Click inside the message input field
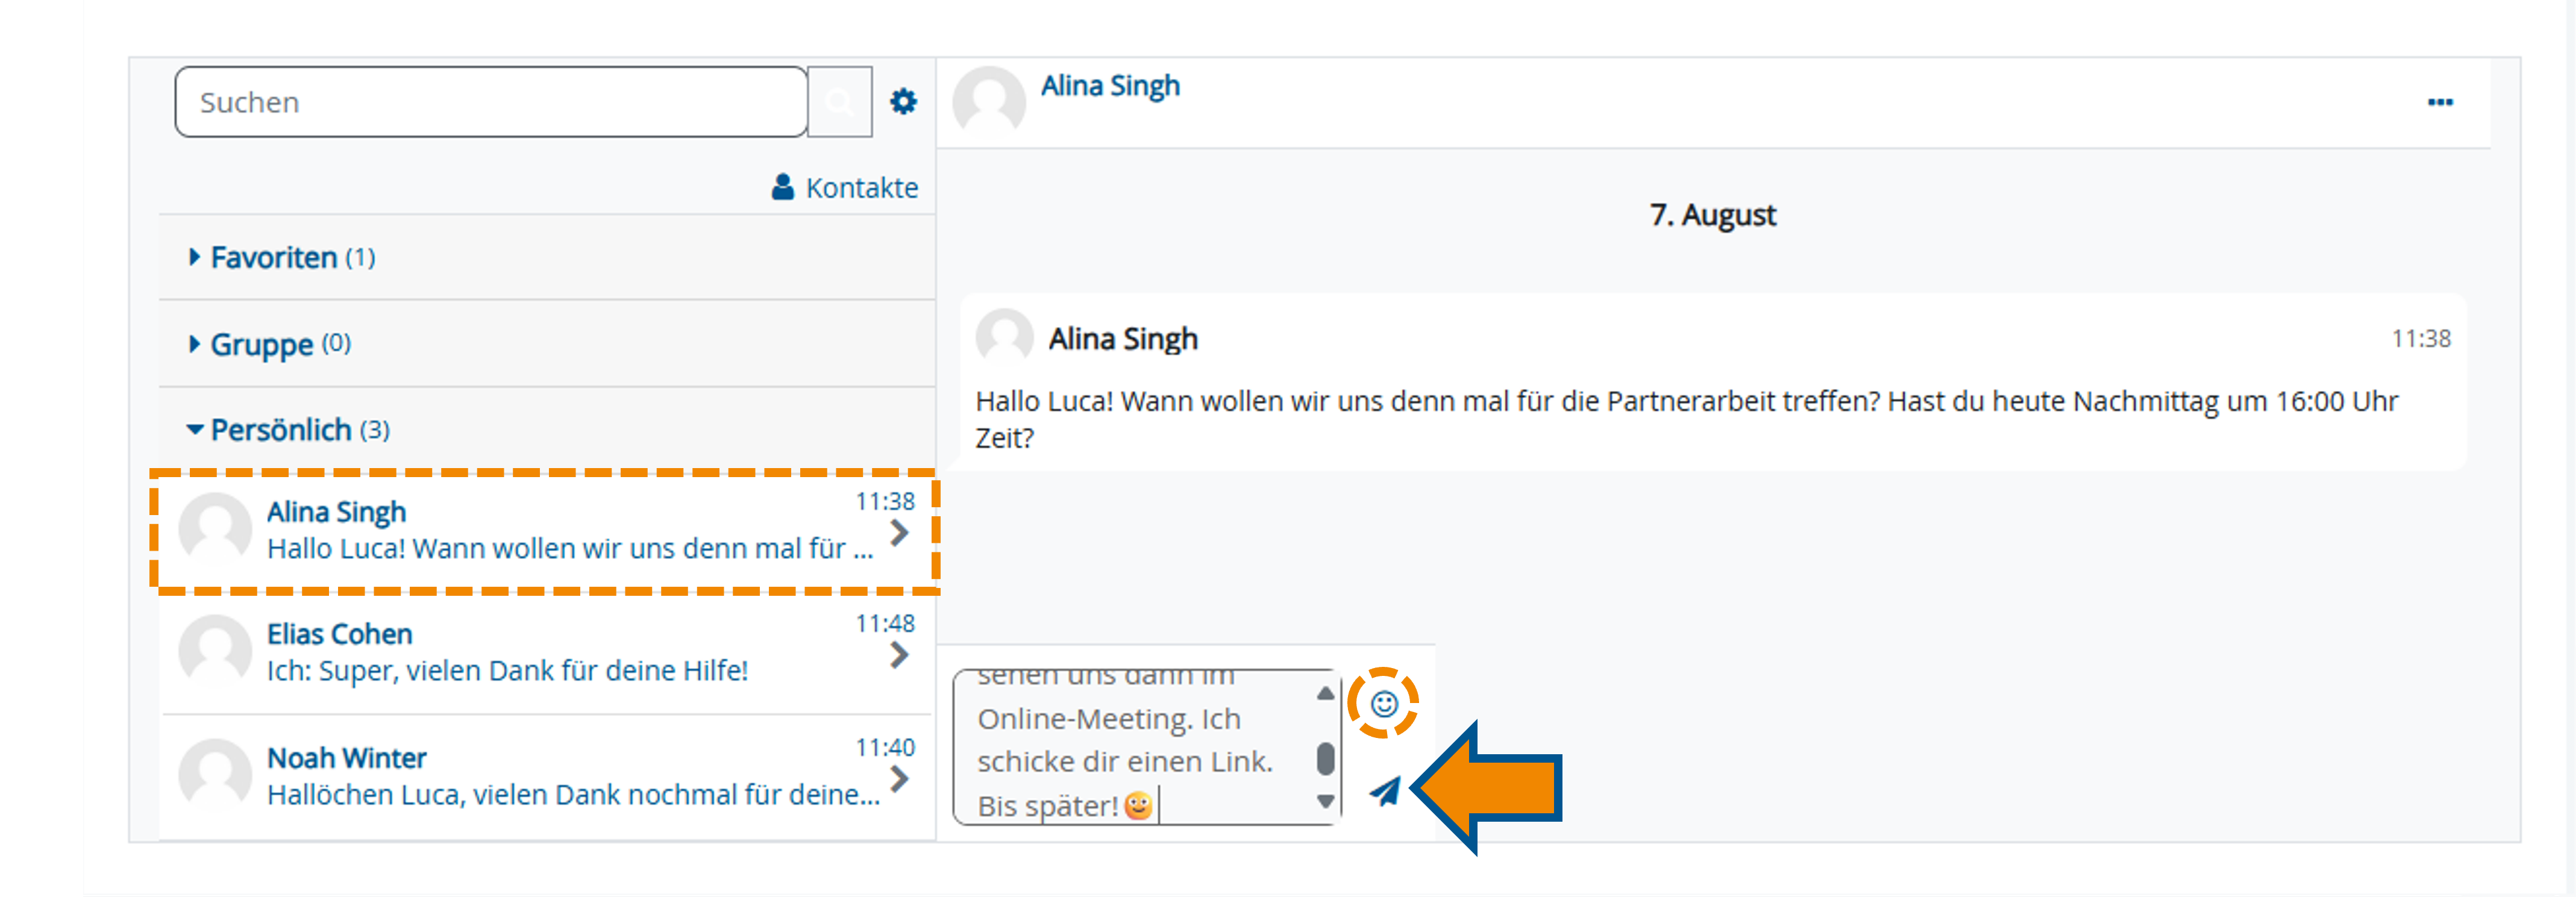Viewport: 2576px width, 897px height. (x=1130, y=760)
